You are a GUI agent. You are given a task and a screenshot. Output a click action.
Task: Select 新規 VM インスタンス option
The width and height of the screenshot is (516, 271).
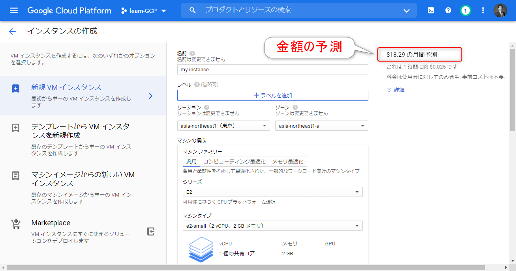tap(83, 96)
